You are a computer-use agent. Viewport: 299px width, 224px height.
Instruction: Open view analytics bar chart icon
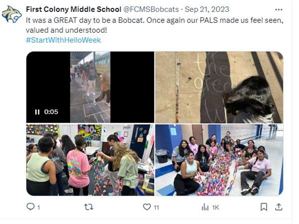[205, 207]
